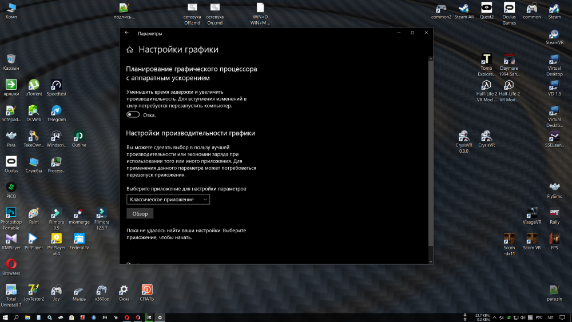Viewport: 572px width, 322px height.
Task: Click the settings window vertical scrollbar thumb
Action: pyautogui.click(x=431, y=153)
